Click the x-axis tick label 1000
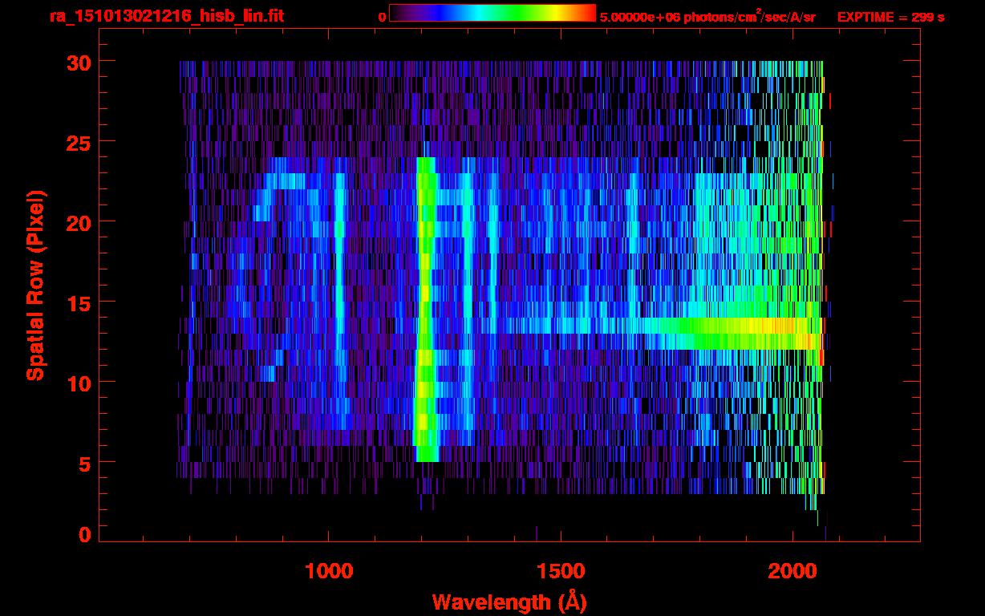This screenshot has height=616, width=985. click(329, 571)
